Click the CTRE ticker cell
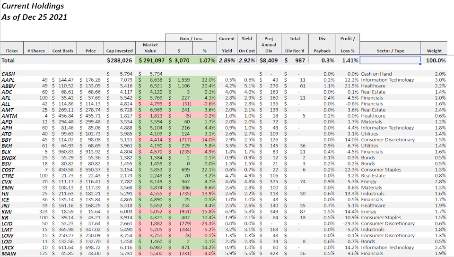 [x=8, y=176]
